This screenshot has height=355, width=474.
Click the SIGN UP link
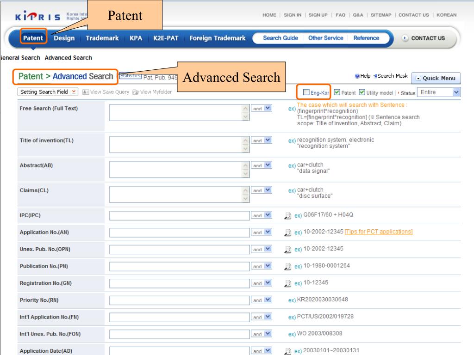[318, 15]
